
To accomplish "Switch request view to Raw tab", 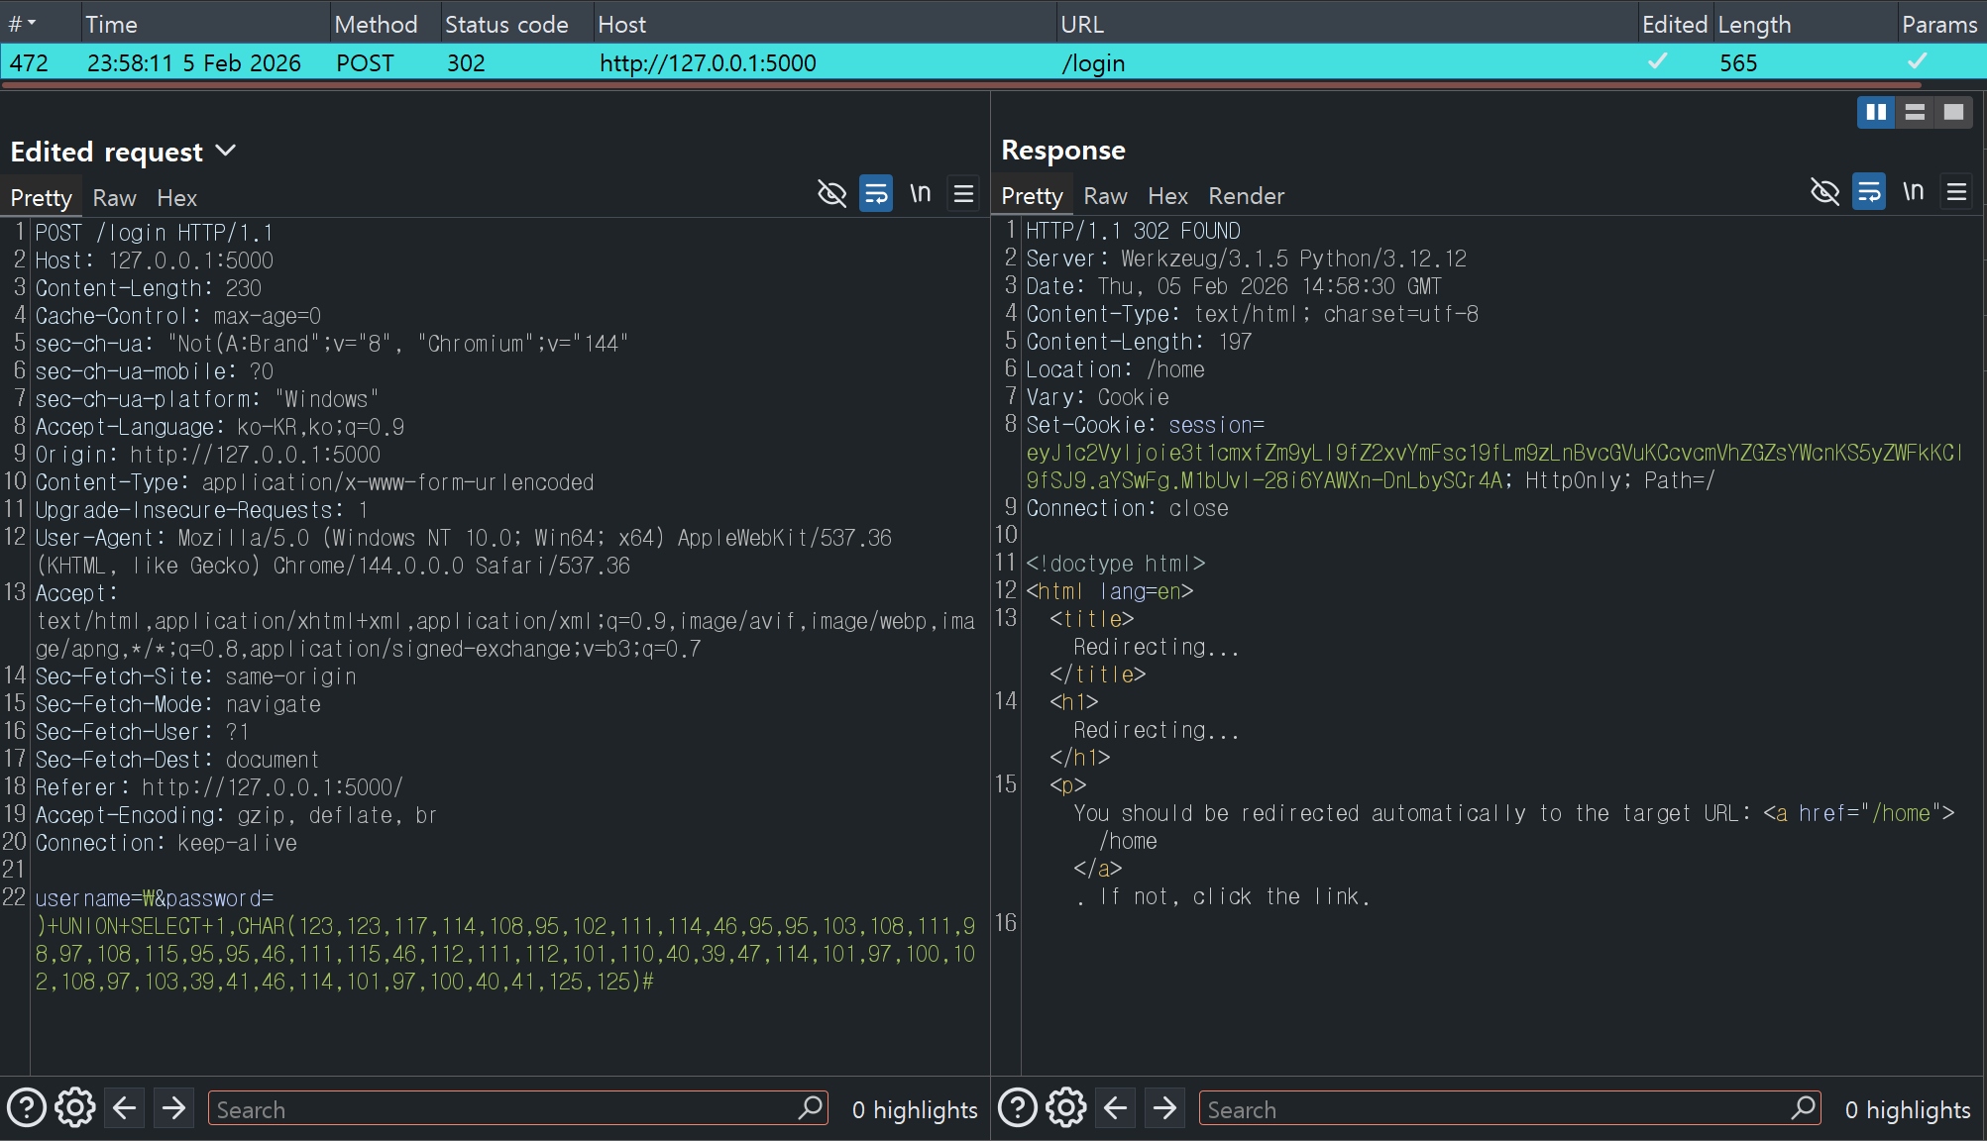I will tap(114, 198).
